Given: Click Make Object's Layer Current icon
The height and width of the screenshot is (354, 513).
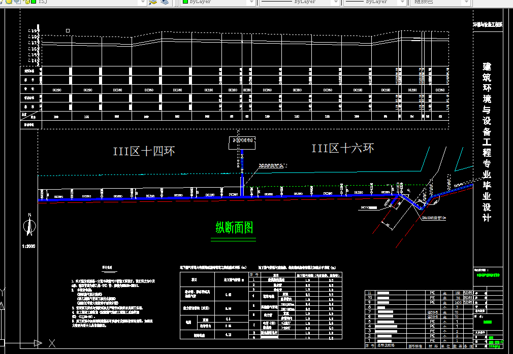Looking at the screenshot, I should point(153,2).
